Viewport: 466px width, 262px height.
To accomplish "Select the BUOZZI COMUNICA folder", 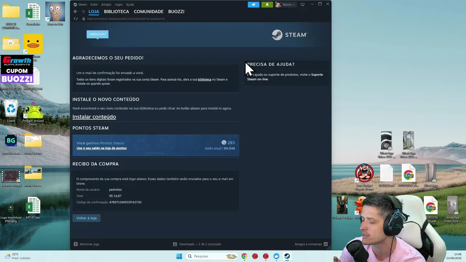I will pos(11,16).
